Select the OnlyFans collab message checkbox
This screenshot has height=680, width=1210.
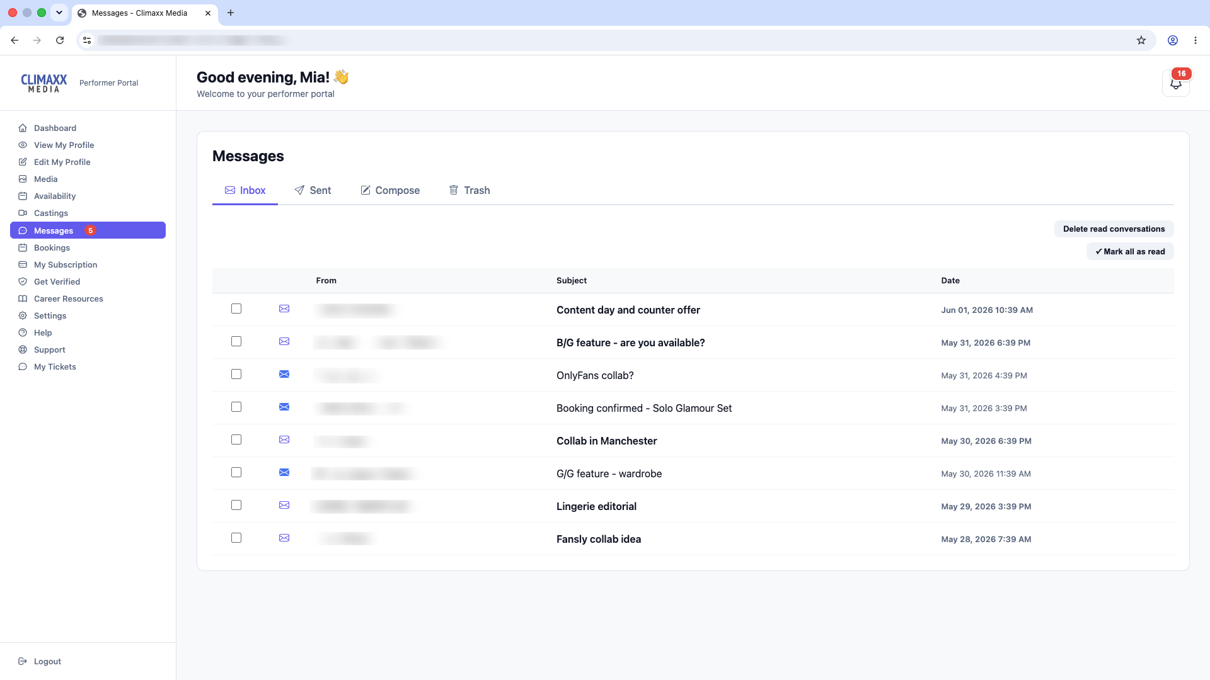[x=236, y=374]
